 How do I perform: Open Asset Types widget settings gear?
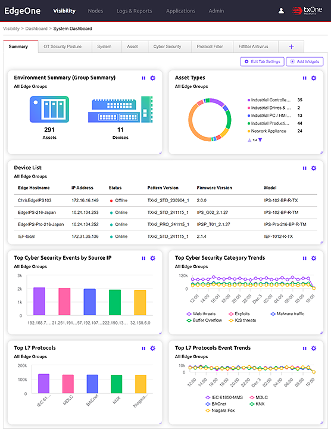point(314,78)
